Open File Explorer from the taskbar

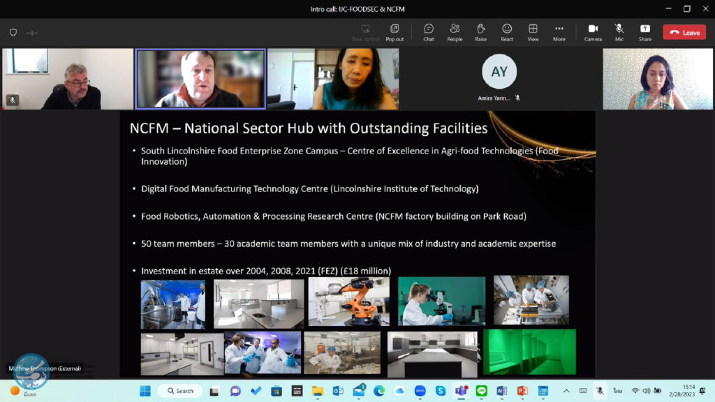pos(318,391)
